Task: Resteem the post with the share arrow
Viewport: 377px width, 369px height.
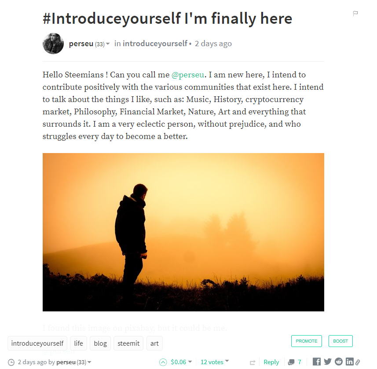Action: coord(253,362)
